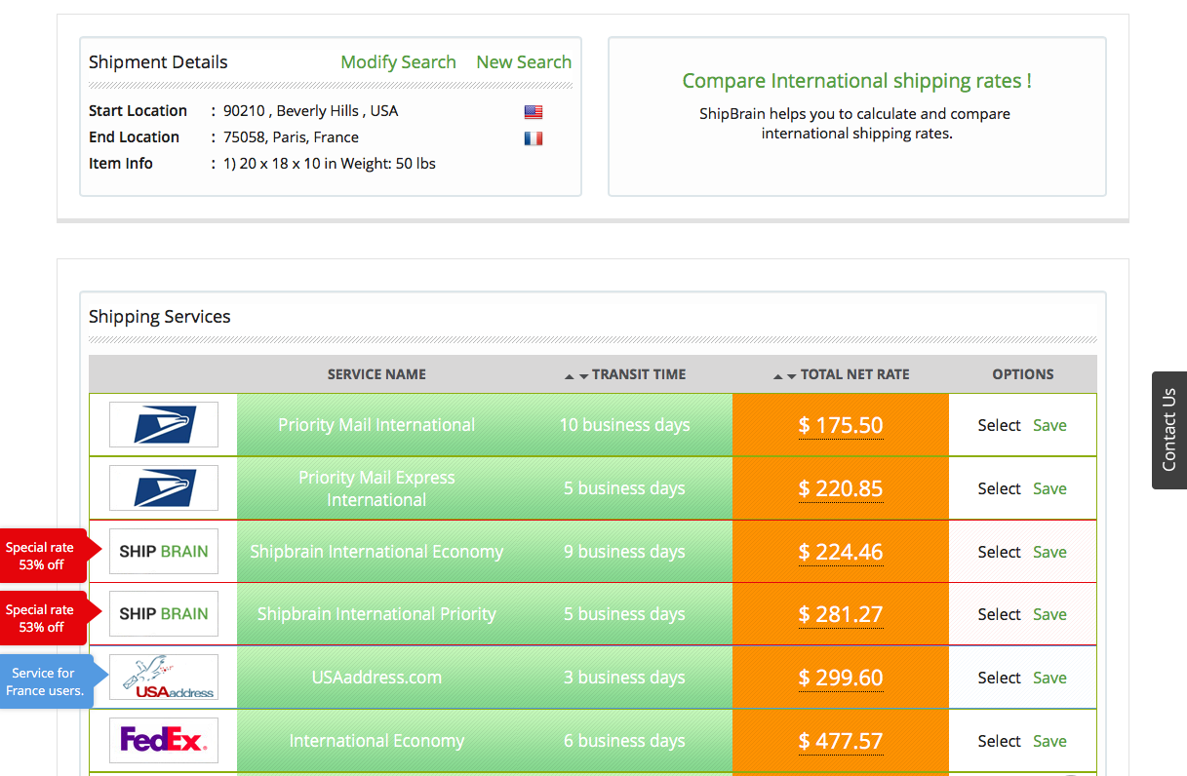Click the USPS logo for Priority Mail Express International
Viewport: 1187px width, 776px height.
point(164,488)
